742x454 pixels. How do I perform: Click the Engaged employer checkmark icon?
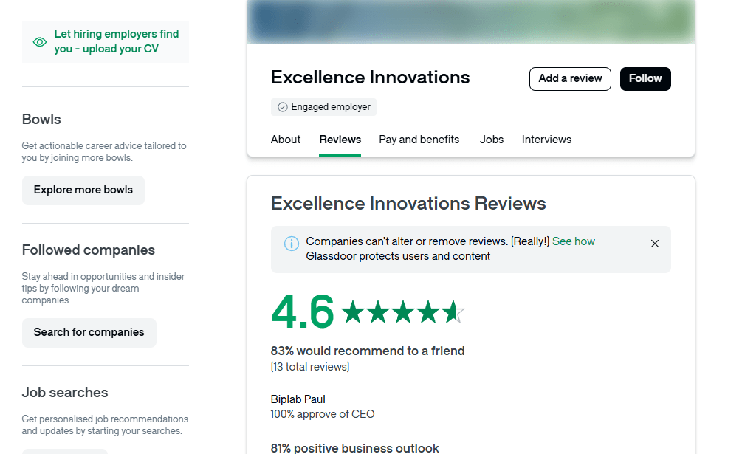[283, 107]
